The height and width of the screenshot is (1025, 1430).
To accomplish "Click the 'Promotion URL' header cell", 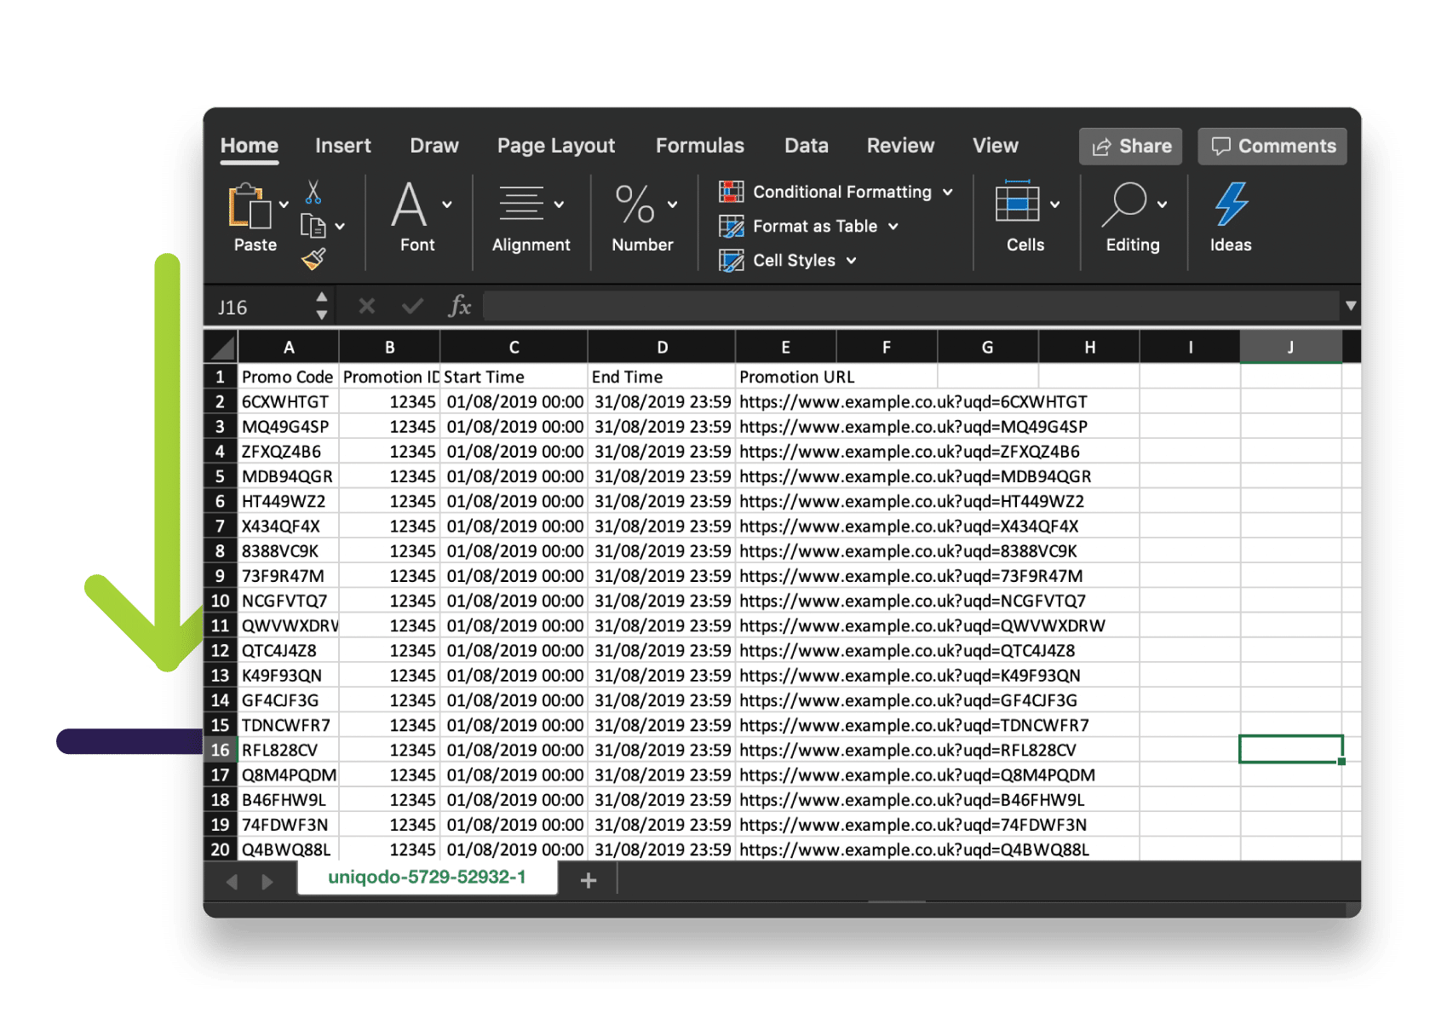I will [836, 377].
